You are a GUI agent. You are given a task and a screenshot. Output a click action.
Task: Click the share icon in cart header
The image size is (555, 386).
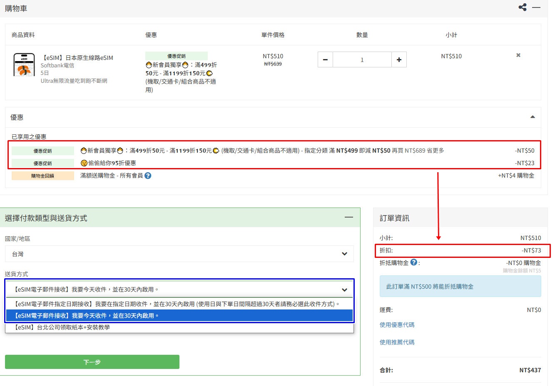click(x=522, y=7)
